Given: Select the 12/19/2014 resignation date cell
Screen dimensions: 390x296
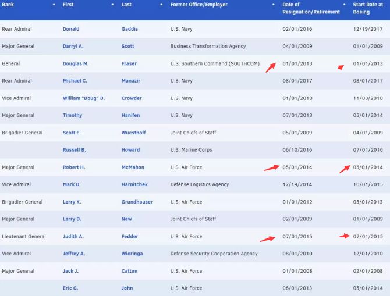Looking at the screenshot, I should tap(297, 184).
